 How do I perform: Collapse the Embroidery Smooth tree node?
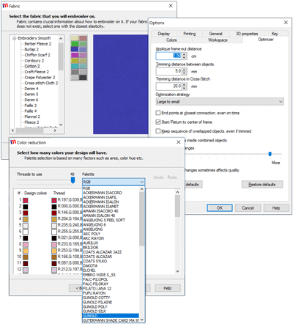(x=14, y=38)
